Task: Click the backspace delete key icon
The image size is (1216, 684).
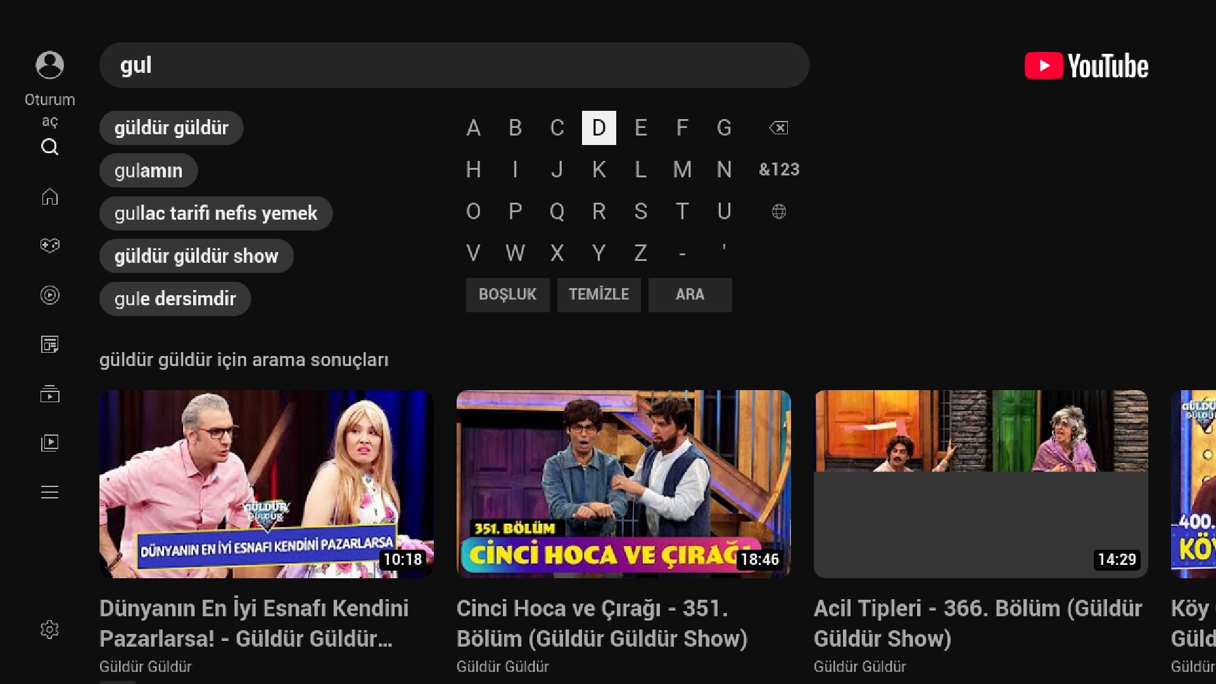Action: 778,128
